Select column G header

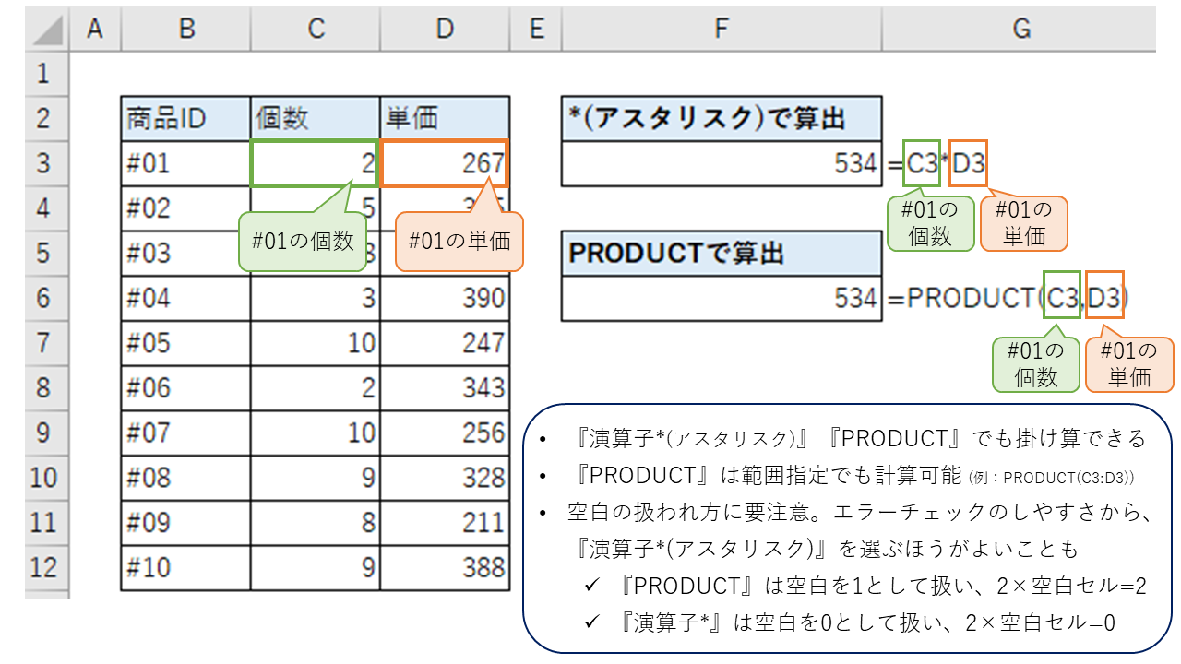tap(1020, 29)
